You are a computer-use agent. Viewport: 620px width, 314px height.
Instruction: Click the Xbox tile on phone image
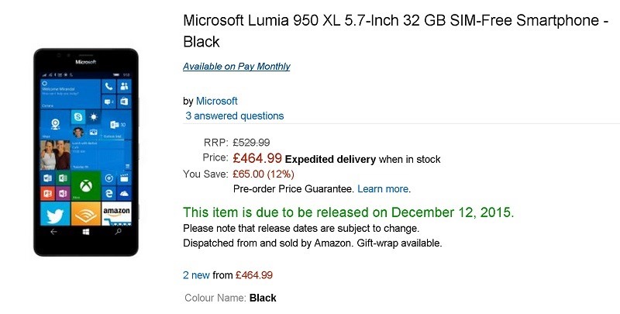point(86,185)
